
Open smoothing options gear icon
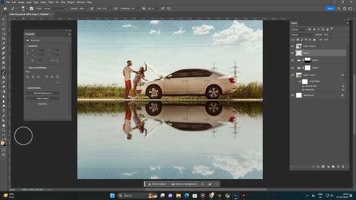tap(144, 8)
